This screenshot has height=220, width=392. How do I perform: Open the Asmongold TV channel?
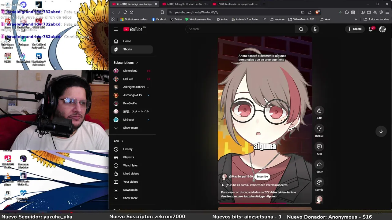click(132, 95)
